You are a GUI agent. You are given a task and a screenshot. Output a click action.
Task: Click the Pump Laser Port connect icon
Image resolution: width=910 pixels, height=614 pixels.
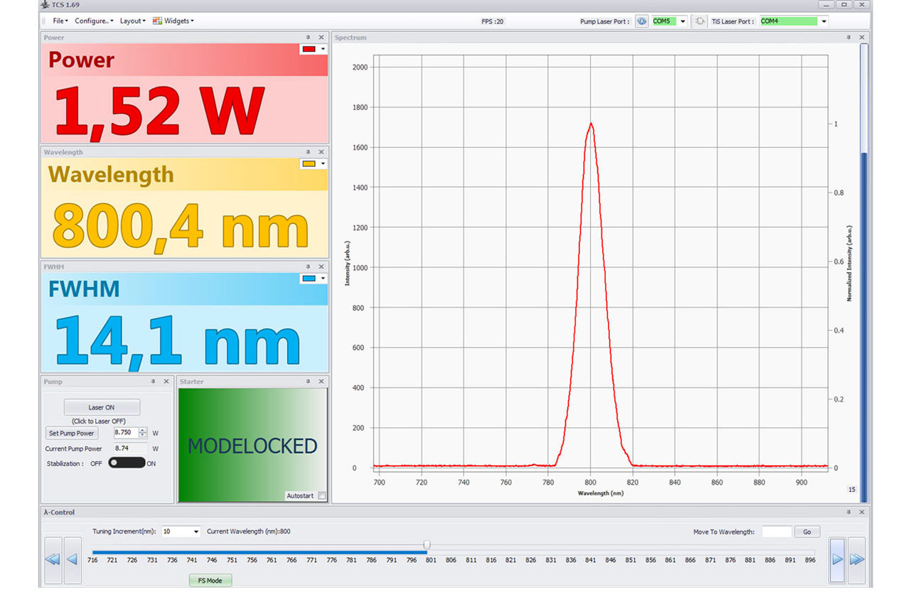642,21
